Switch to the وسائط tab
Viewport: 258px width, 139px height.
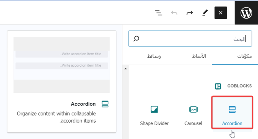154,56
